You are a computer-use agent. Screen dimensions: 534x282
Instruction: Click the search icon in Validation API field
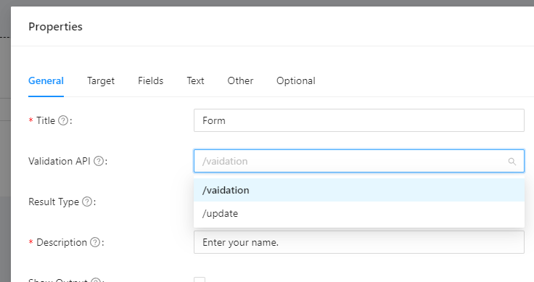coord(512,161)
